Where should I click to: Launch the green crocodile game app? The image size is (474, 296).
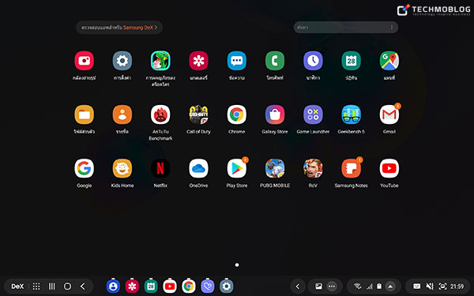(160, 61)
